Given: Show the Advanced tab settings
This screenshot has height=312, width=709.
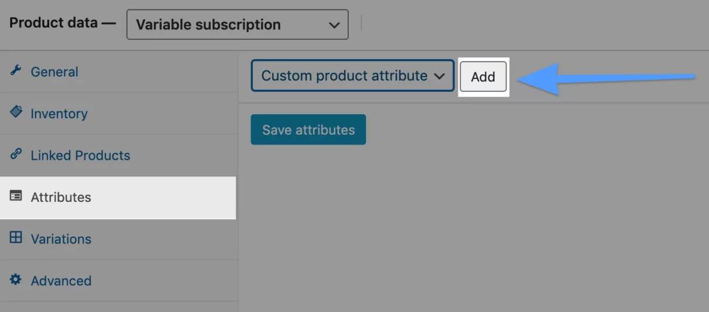Looking at the screenshot, I should [x=61, y=281].
